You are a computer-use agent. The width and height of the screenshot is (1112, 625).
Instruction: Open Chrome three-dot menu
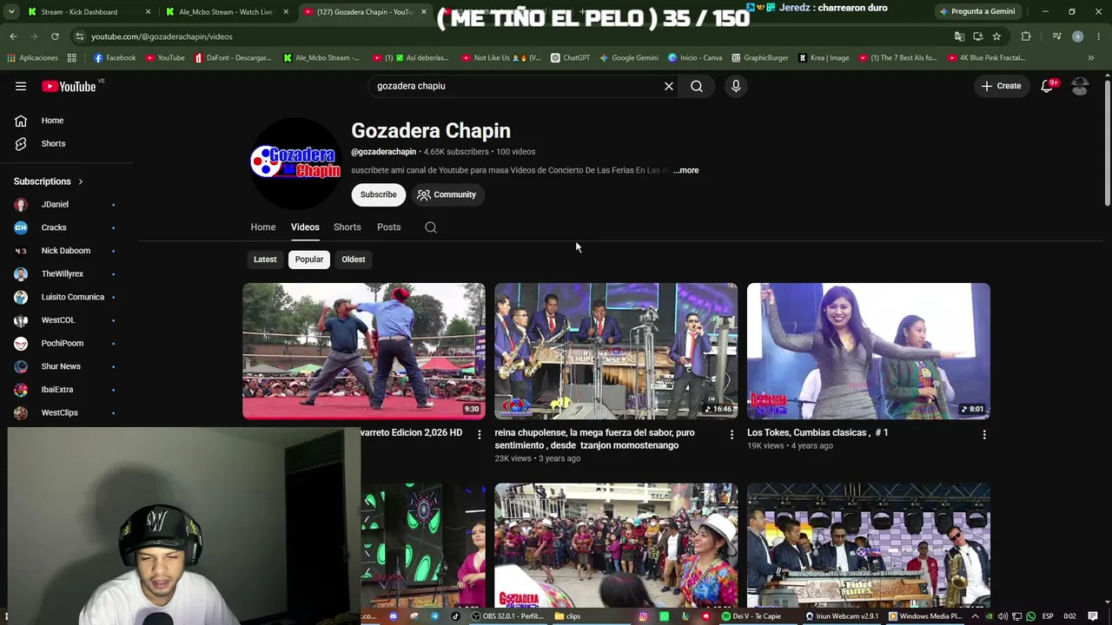[1099, 36]
